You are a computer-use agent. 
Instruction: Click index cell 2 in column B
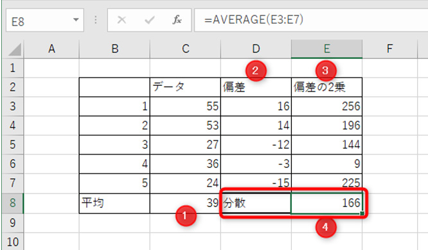click(114, 126)
